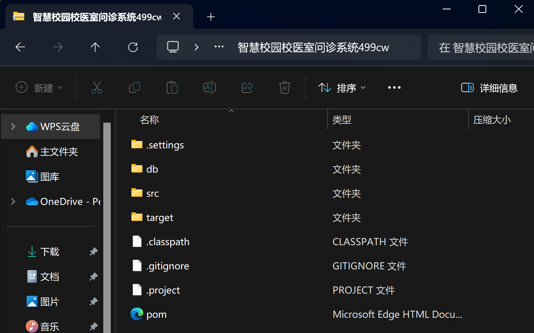Viewport: 534px width, 333px height.
Task: Click the Delete trash can icon
Action: click(285, 87)
